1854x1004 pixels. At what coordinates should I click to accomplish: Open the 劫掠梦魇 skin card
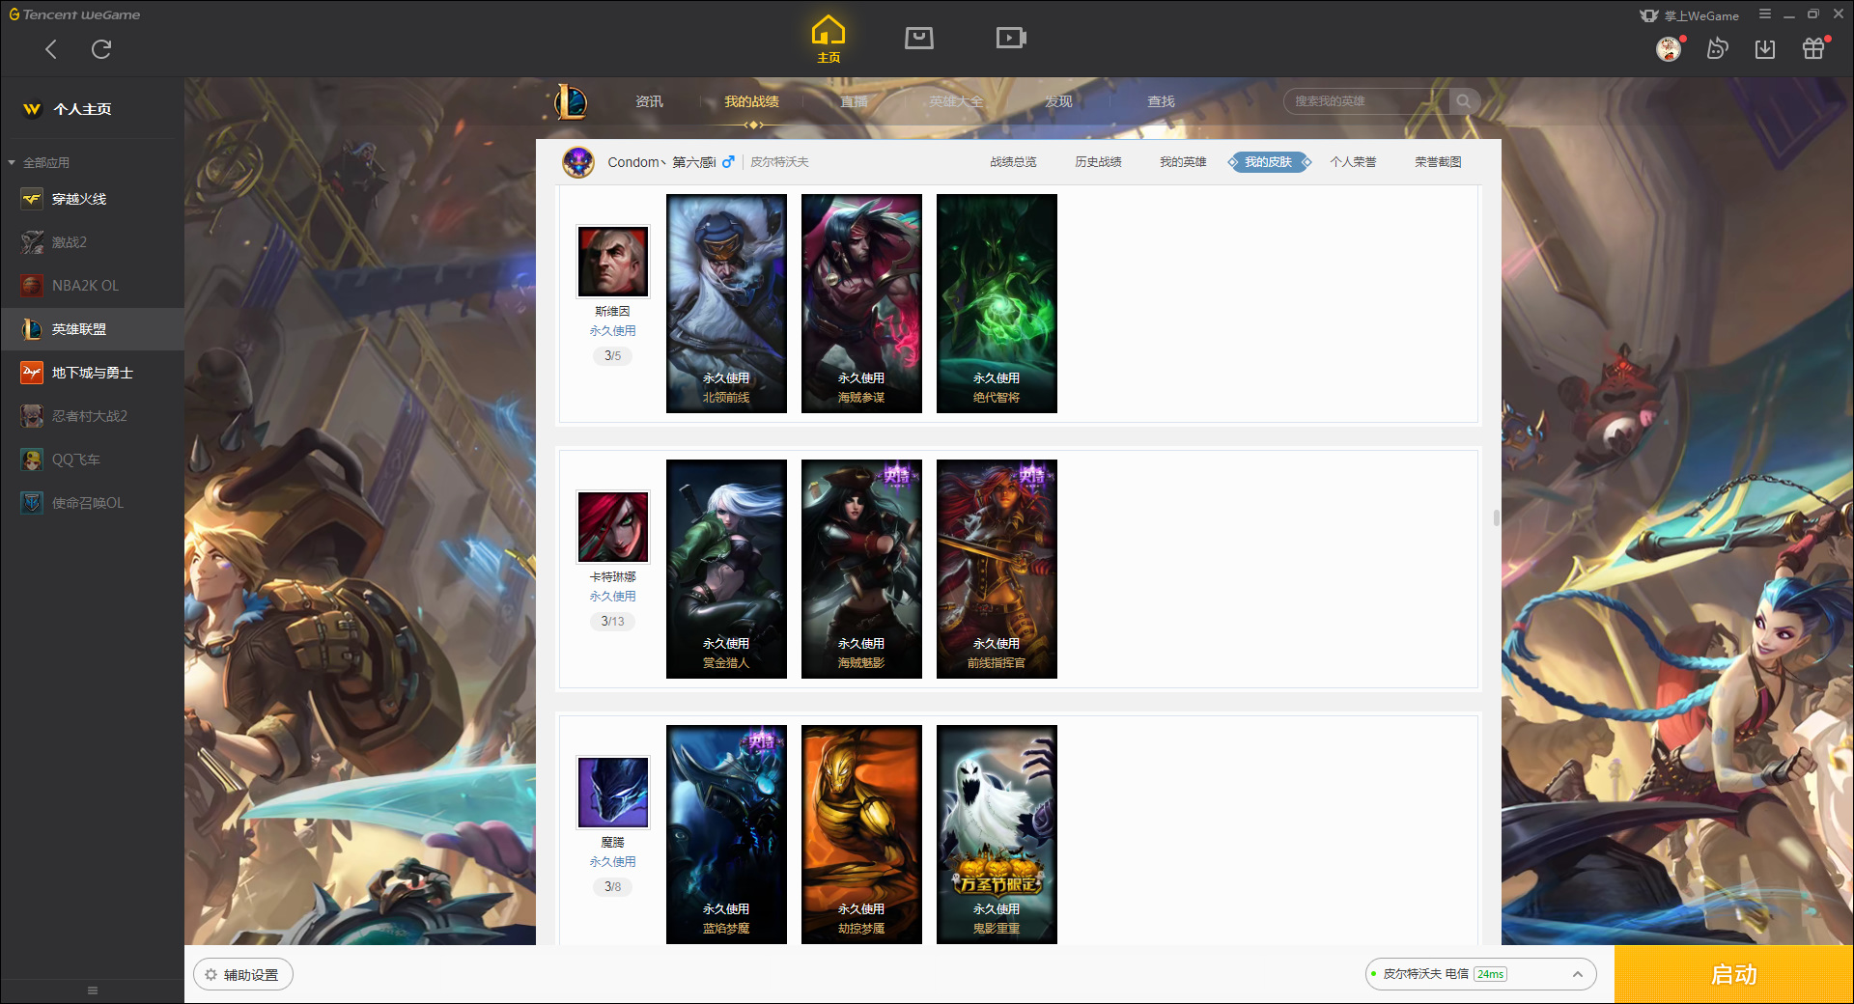click(x=861, y=834)
